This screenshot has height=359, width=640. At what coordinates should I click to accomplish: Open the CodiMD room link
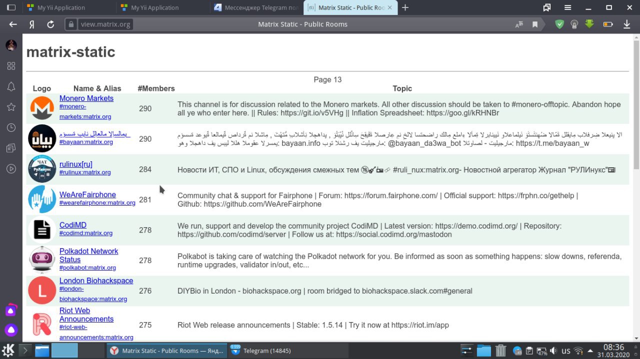tap(73, 225)
